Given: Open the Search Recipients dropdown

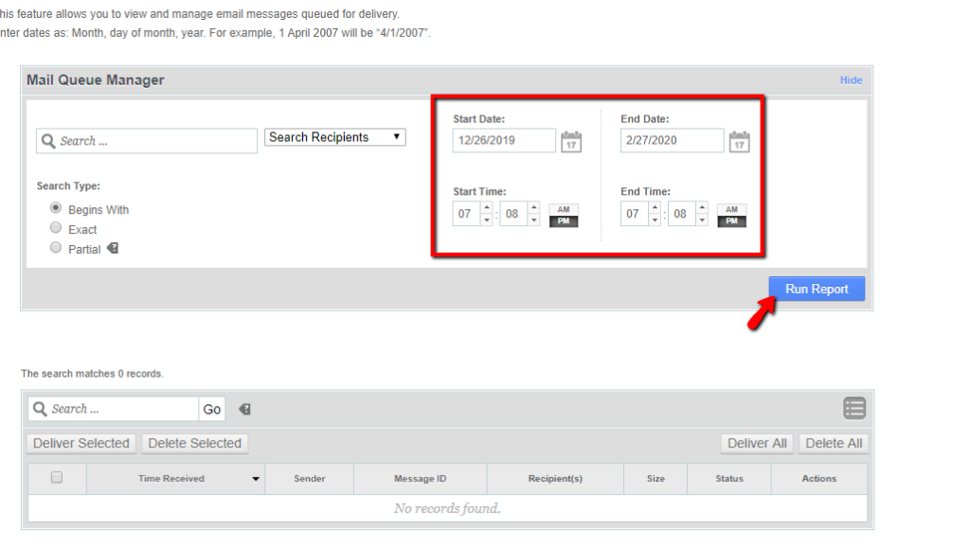Looking at the screenshot, I should (334, 137).
